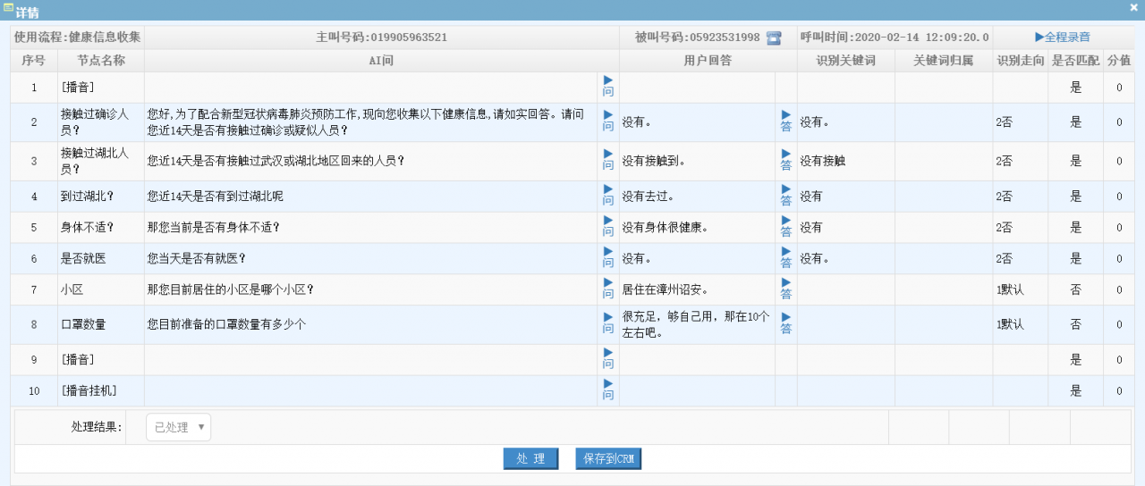Click the answer 没有接触到。

tap(654, 161)
